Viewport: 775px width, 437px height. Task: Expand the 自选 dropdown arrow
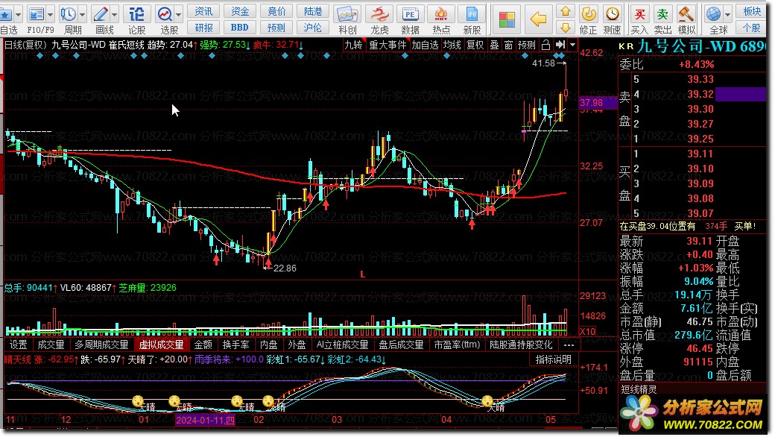19,14
